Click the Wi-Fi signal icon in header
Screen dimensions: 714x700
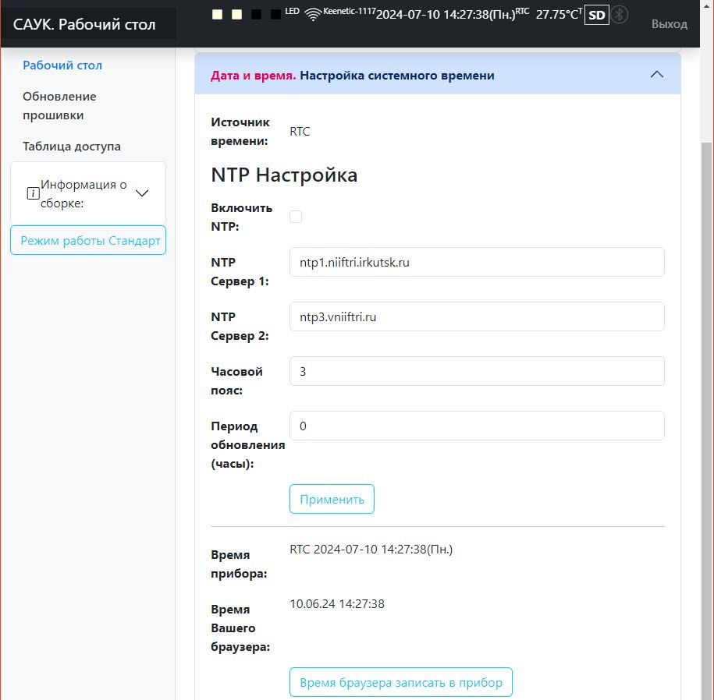tap(313, 14)
